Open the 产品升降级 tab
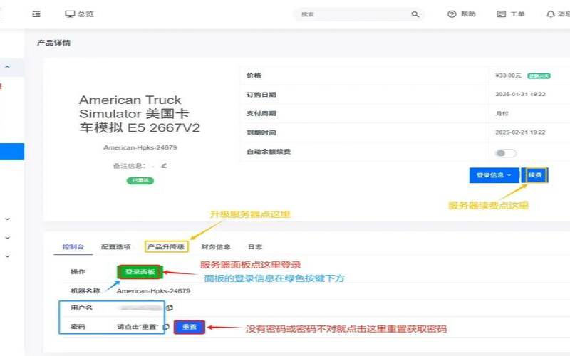570x356 pixels. tap(166, 246)
